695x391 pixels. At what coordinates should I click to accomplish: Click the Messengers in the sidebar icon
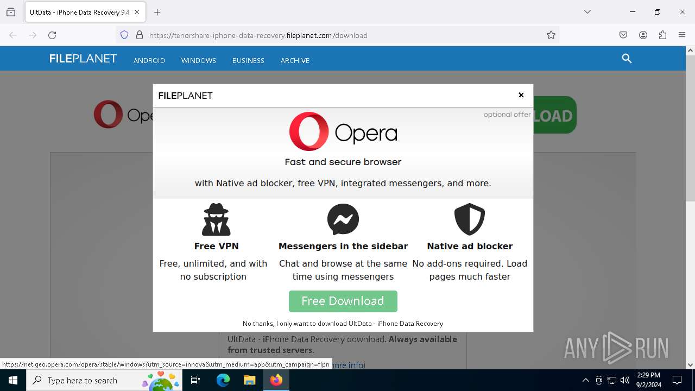(343, 219)
